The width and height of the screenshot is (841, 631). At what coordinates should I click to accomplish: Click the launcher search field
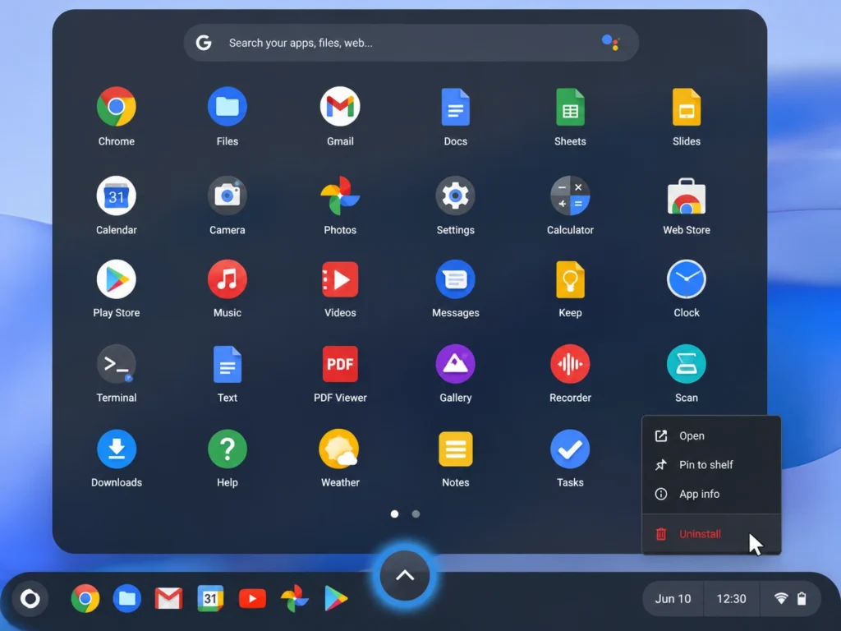click(x=411, y=43)
